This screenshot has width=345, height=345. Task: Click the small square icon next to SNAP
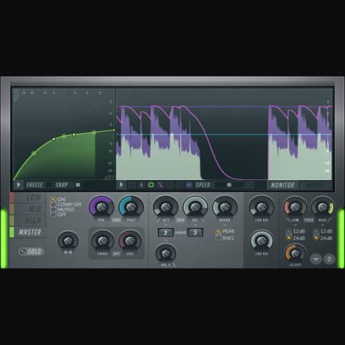click(x=78, y=185)
